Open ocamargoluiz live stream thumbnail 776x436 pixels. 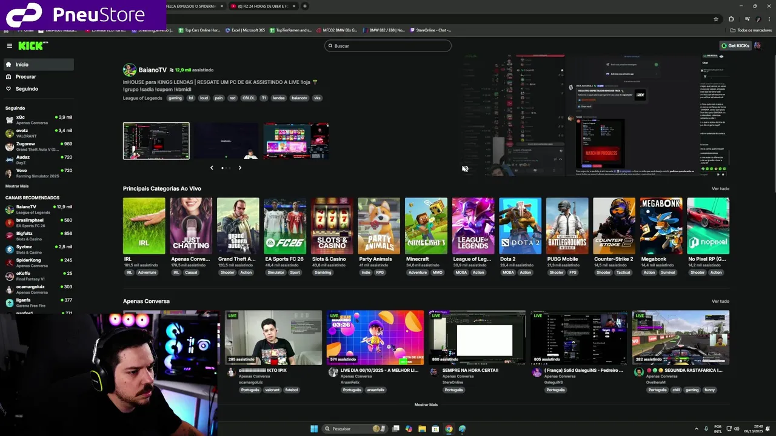click(273, 337)
